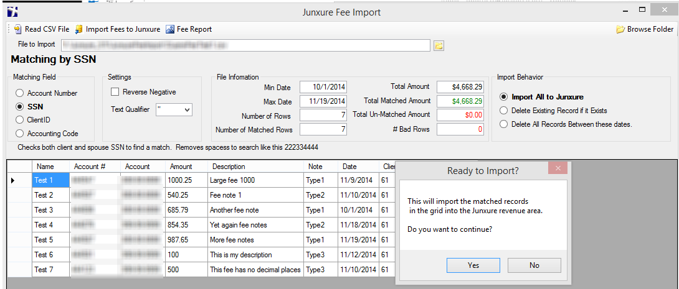Click the Note column header
Image resolution: width=679 pixels, height=289 pixels.
(x=321, y=167)
